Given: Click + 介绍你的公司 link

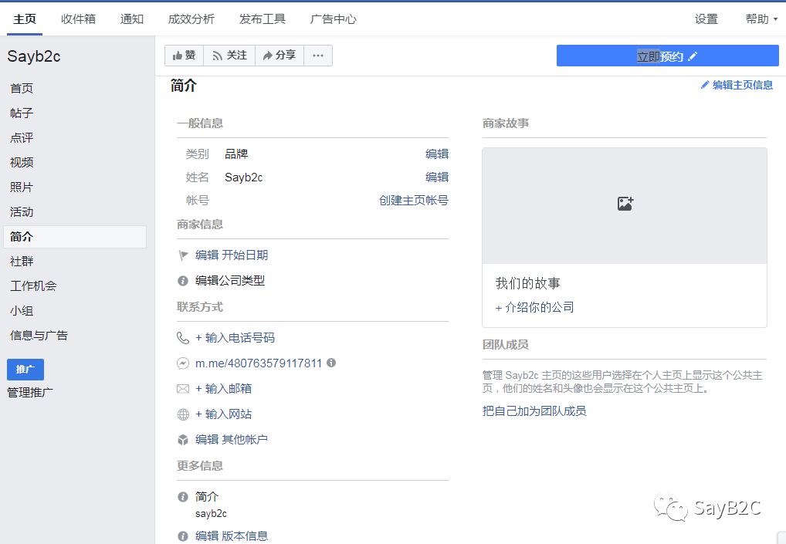Looking at the screenshot, I should coord(534,308).
